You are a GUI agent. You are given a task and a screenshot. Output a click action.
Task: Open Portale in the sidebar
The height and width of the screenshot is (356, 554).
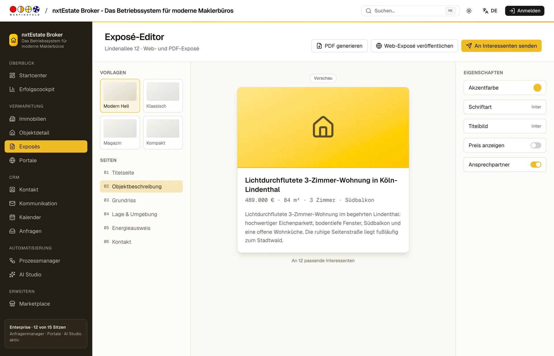tap(46, 160)
